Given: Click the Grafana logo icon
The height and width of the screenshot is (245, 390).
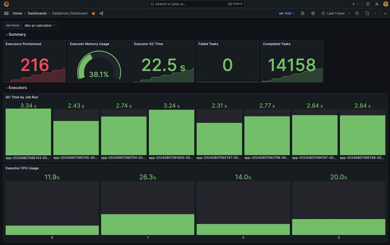Looking at the screenshot, I should (6, 4).
